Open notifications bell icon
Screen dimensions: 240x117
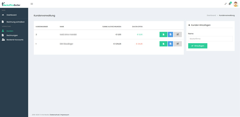229,4
